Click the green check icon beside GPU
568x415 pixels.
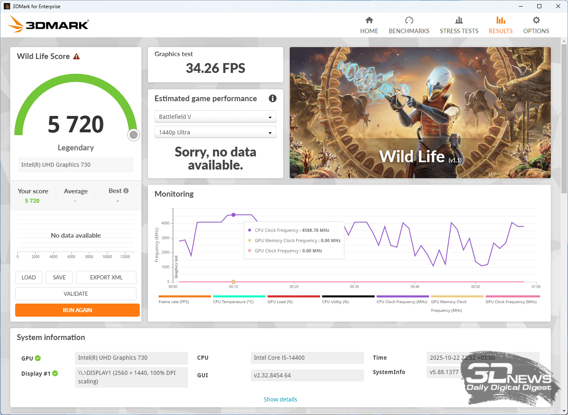(x=38, y=358)
